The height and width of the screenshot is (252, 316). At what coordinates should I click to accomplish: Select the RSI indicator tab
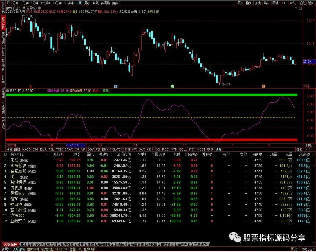point(127,149)
